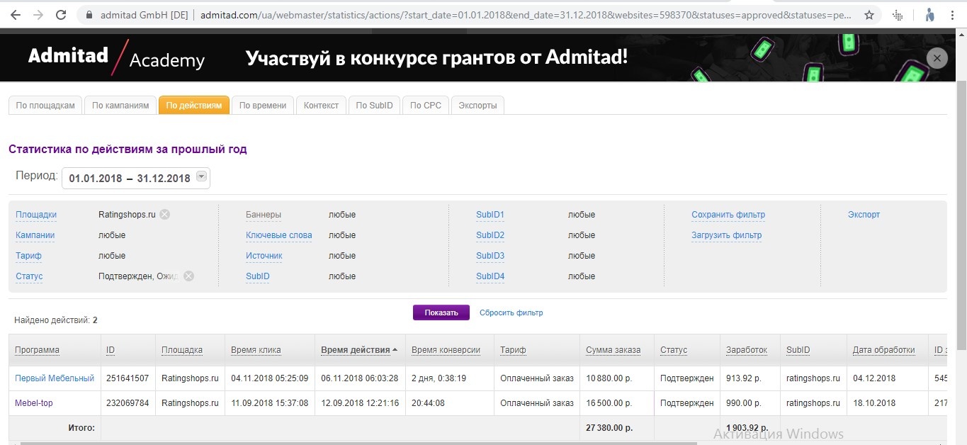Image resolution: width=967 pixels, height=445 pixels.
Task: Click Сохранить фильтр link
Action: (728, 215)
